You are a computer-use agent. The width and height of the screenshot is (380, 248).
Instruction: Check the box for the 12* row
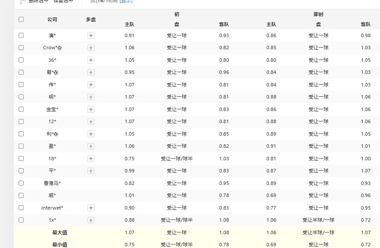[21, 121]
